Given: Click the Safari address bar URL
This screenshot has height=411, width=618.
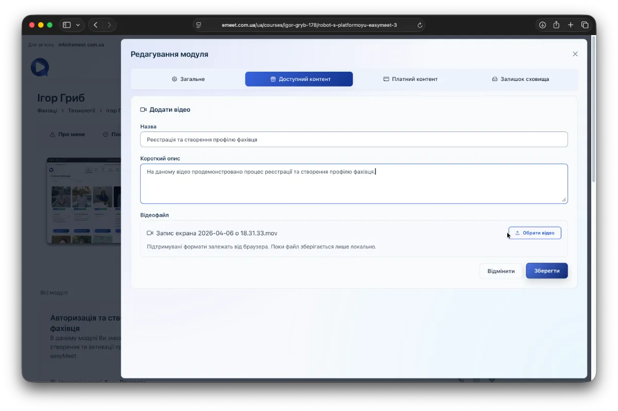Looking at the screenshot, I should point(309,25).
